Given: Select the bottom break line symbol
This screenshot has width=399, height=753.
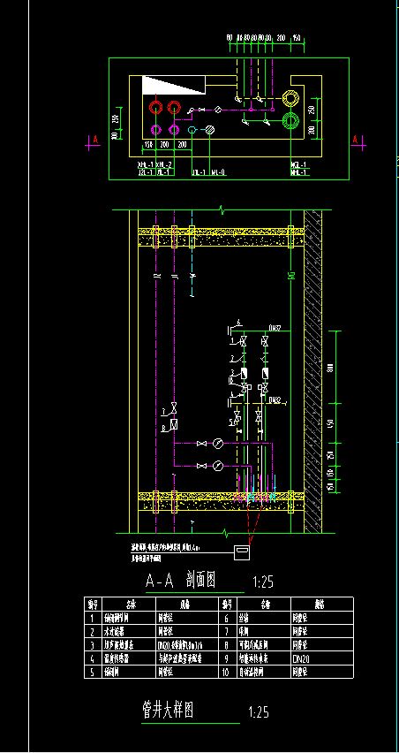Looking at the screenshot, I should pos(225,532).
